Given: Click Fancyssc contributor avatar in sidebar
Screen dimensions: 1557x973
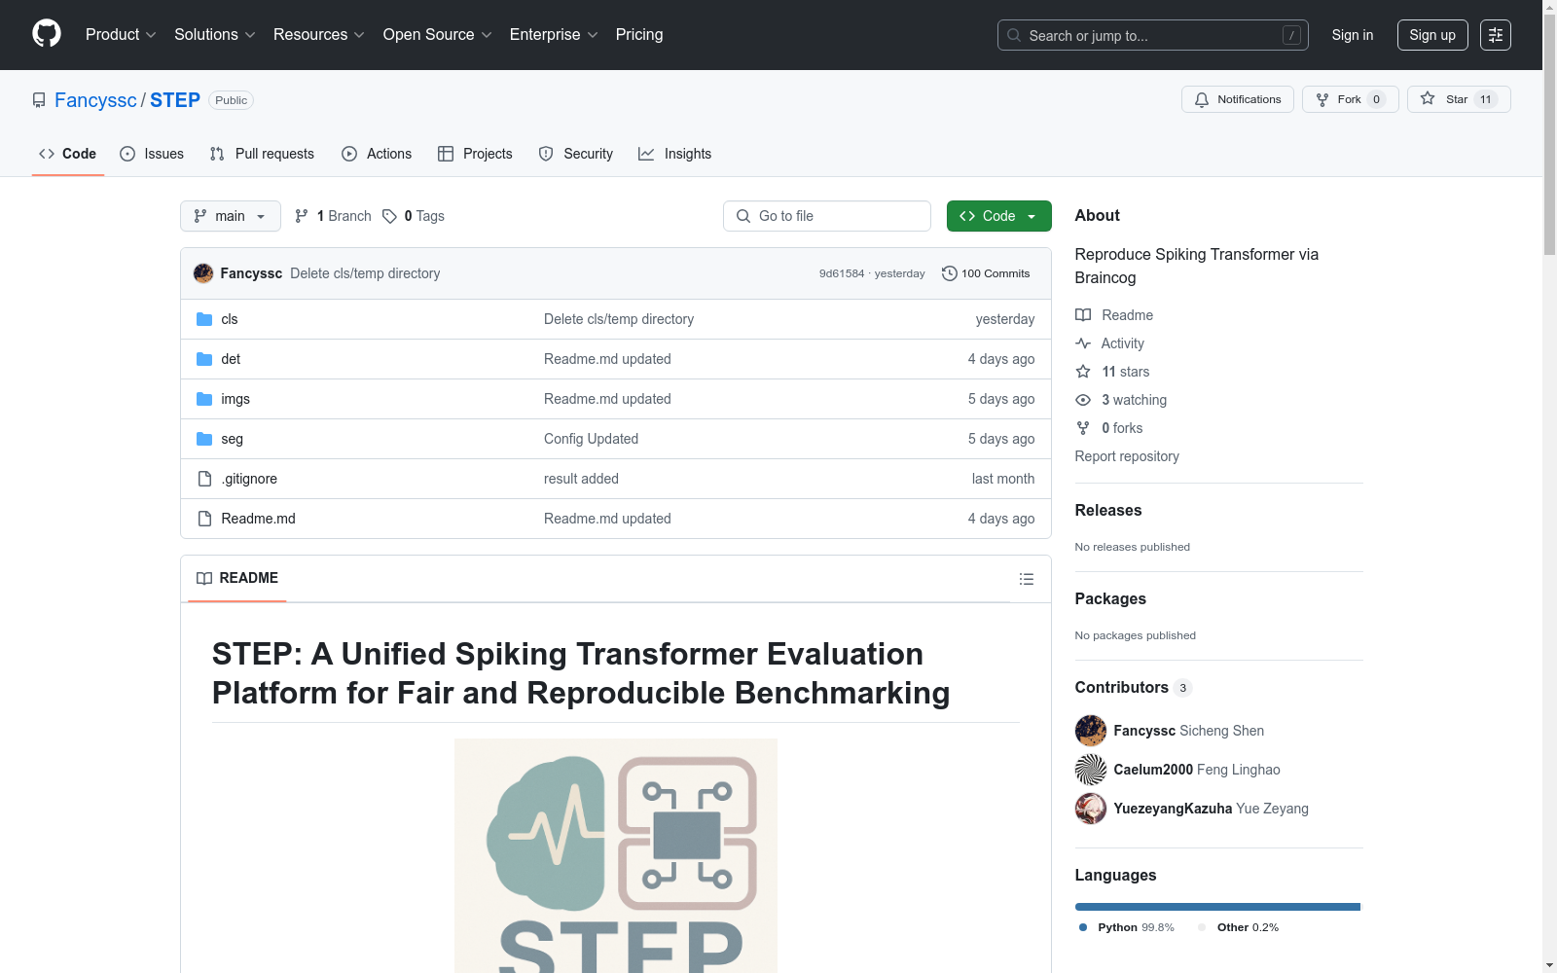Looking at the screenshot, I should [x=1091, y=731].
